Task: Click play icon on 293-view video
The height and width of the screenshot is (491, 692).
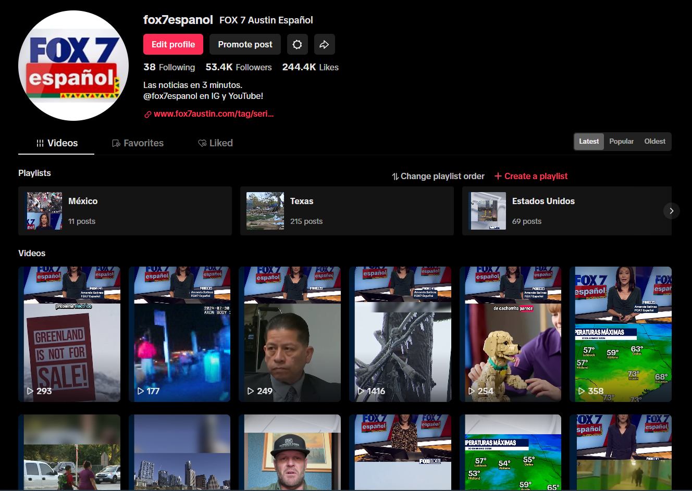Action: (30, 391)
